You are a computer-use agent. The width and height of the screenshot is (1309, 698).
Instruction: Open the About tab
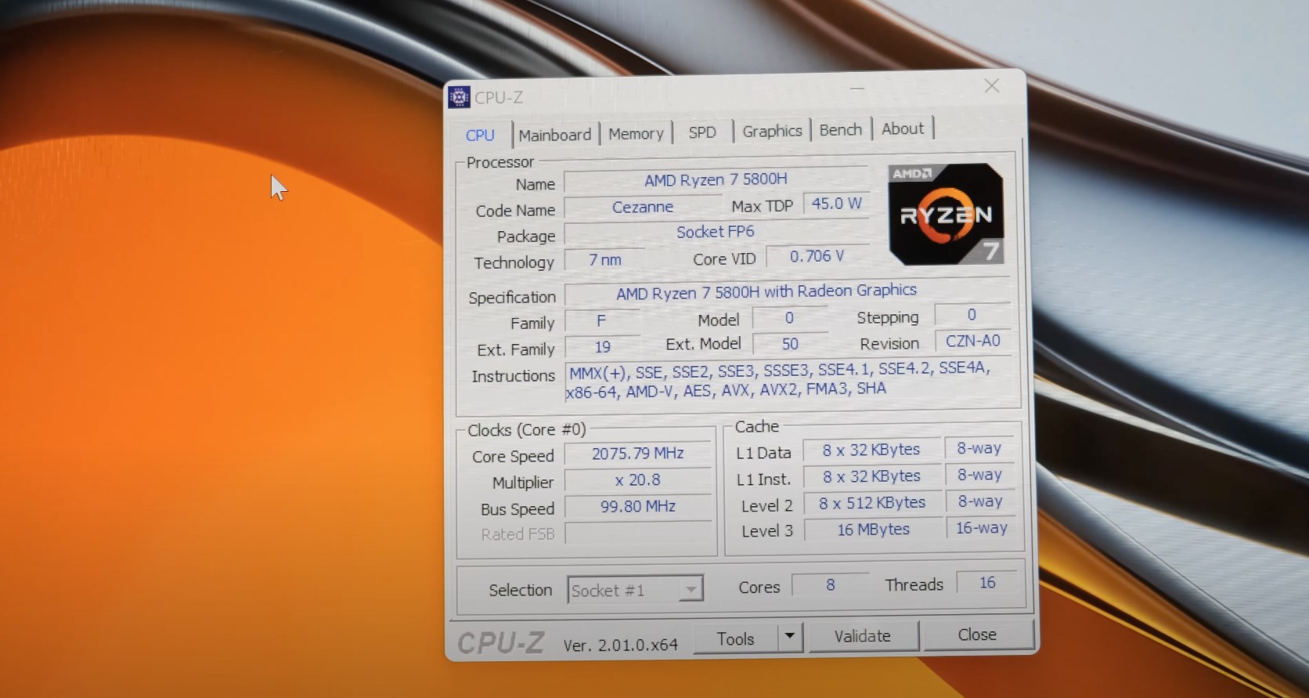[x=903, y=128]
